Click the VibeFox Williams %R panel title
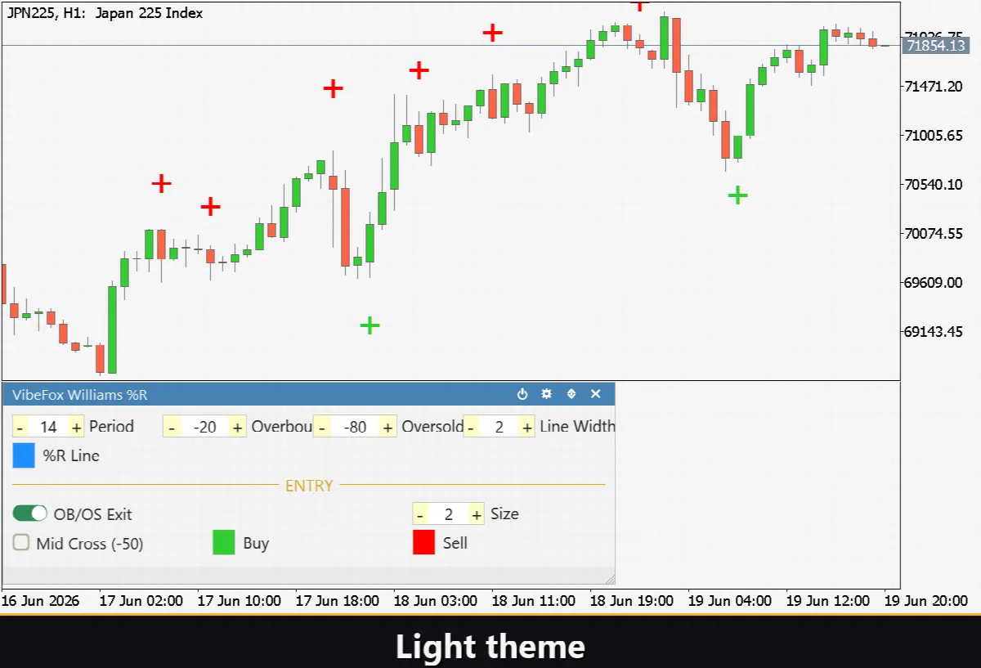 pyautogui.click(x=80, y=395)
